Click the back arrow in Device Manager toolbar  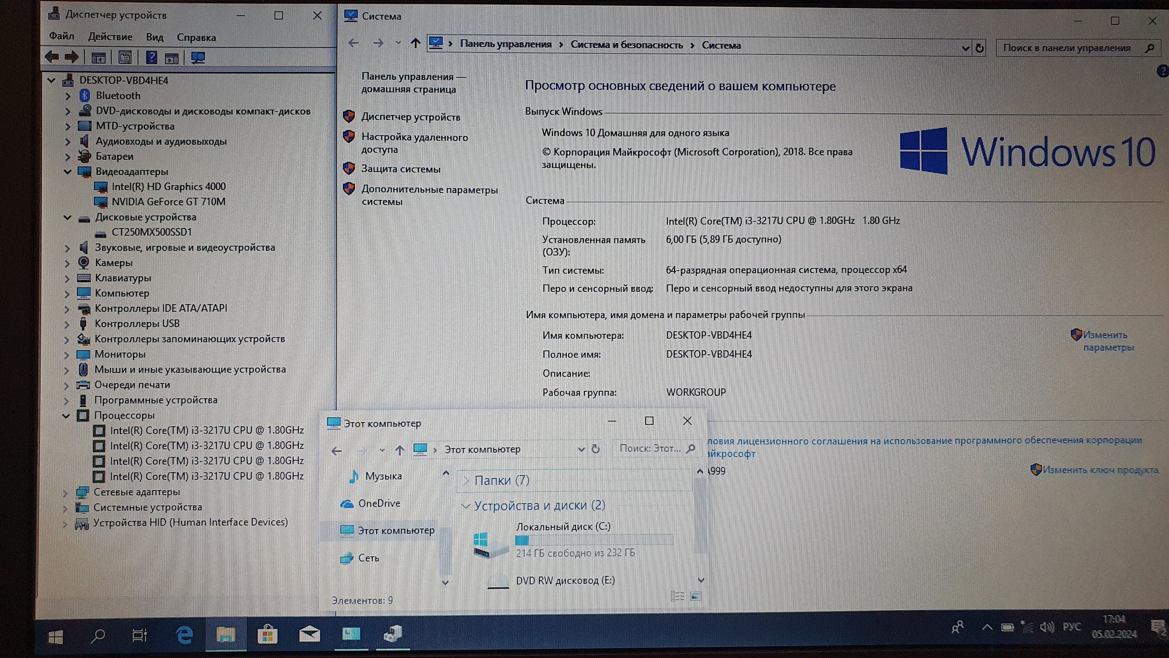tap(52, 57)
